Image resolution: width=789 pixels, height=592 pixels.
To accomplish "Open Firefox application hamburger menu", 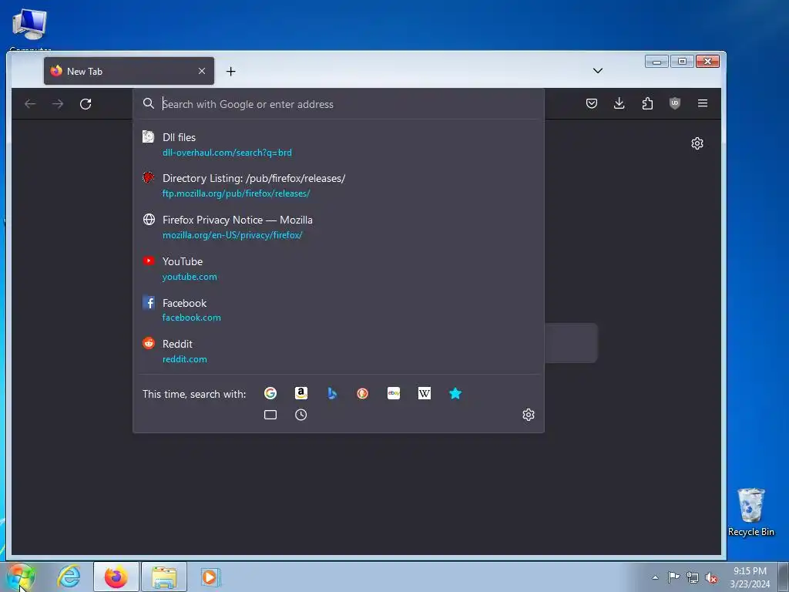I will 703,103.
